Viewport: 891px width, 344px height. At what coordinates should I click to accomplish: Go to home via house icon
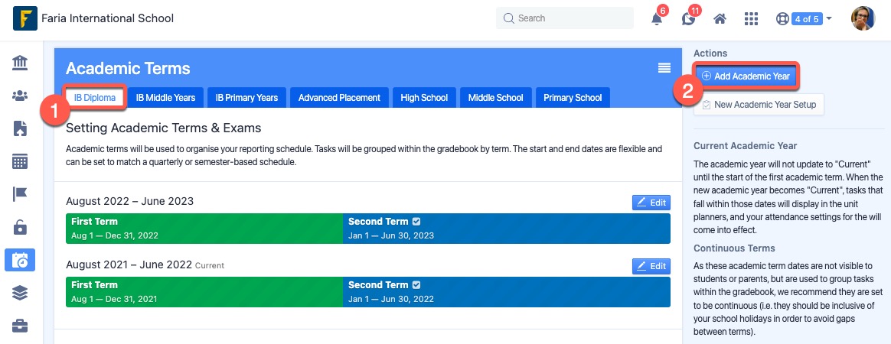click(x=720, y=19)
